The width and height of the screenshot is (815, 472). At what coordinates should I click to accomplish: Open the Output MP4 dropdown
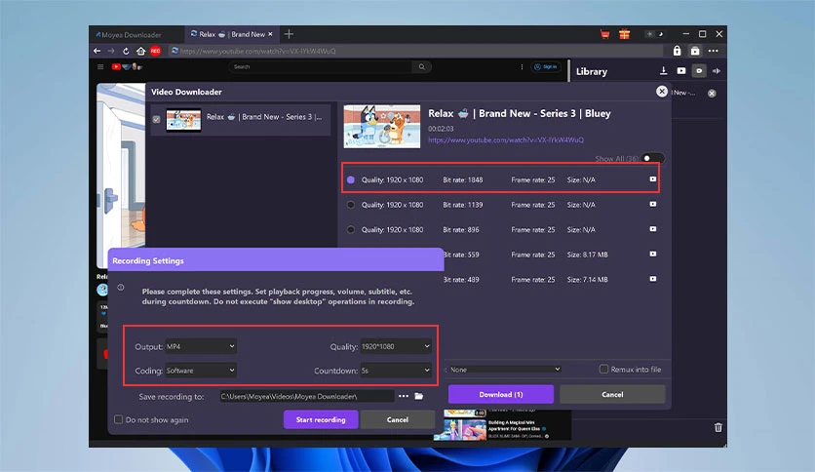pos(201,346)
